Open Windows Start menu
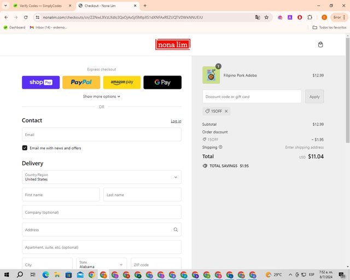 7,275
